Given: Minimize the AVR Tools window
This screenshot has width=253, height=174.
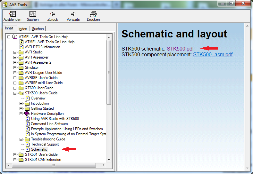Looking at the screenshot, I should coord(223,3).
